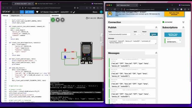The image size is (192, 108).
Task: Toggle the Retain checkbox
Action: (144, 34)
